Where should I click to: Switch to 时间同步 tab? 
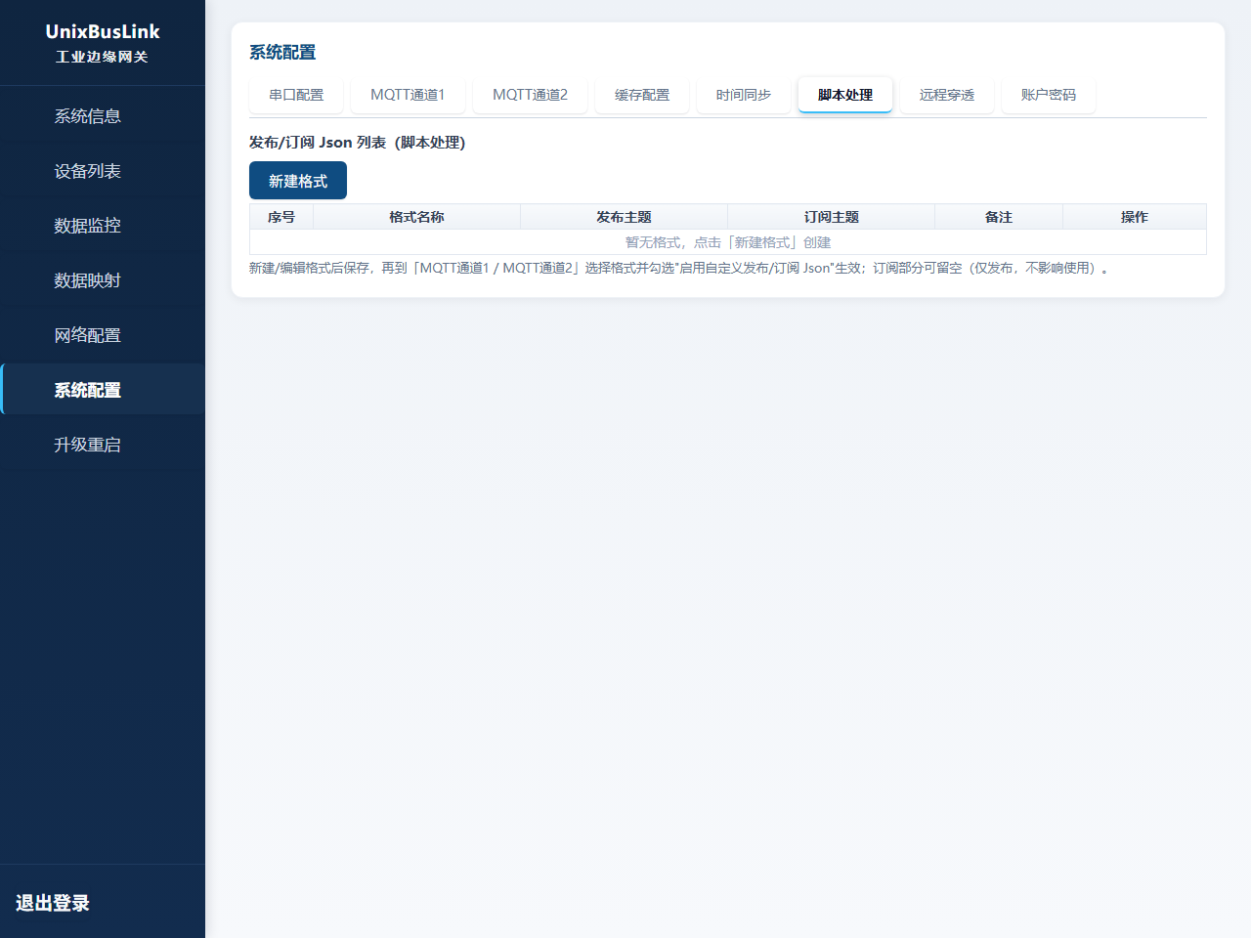(744, 95)
